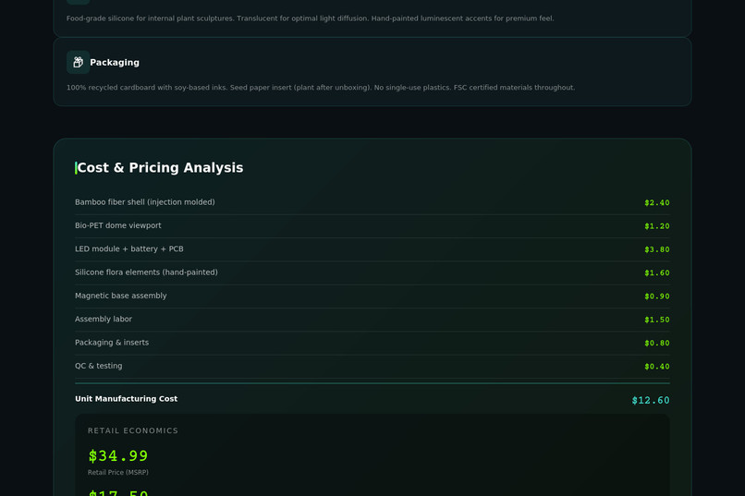
Task: Select the $1.50 assembly labor cost
Action: (x=656, y=320)
